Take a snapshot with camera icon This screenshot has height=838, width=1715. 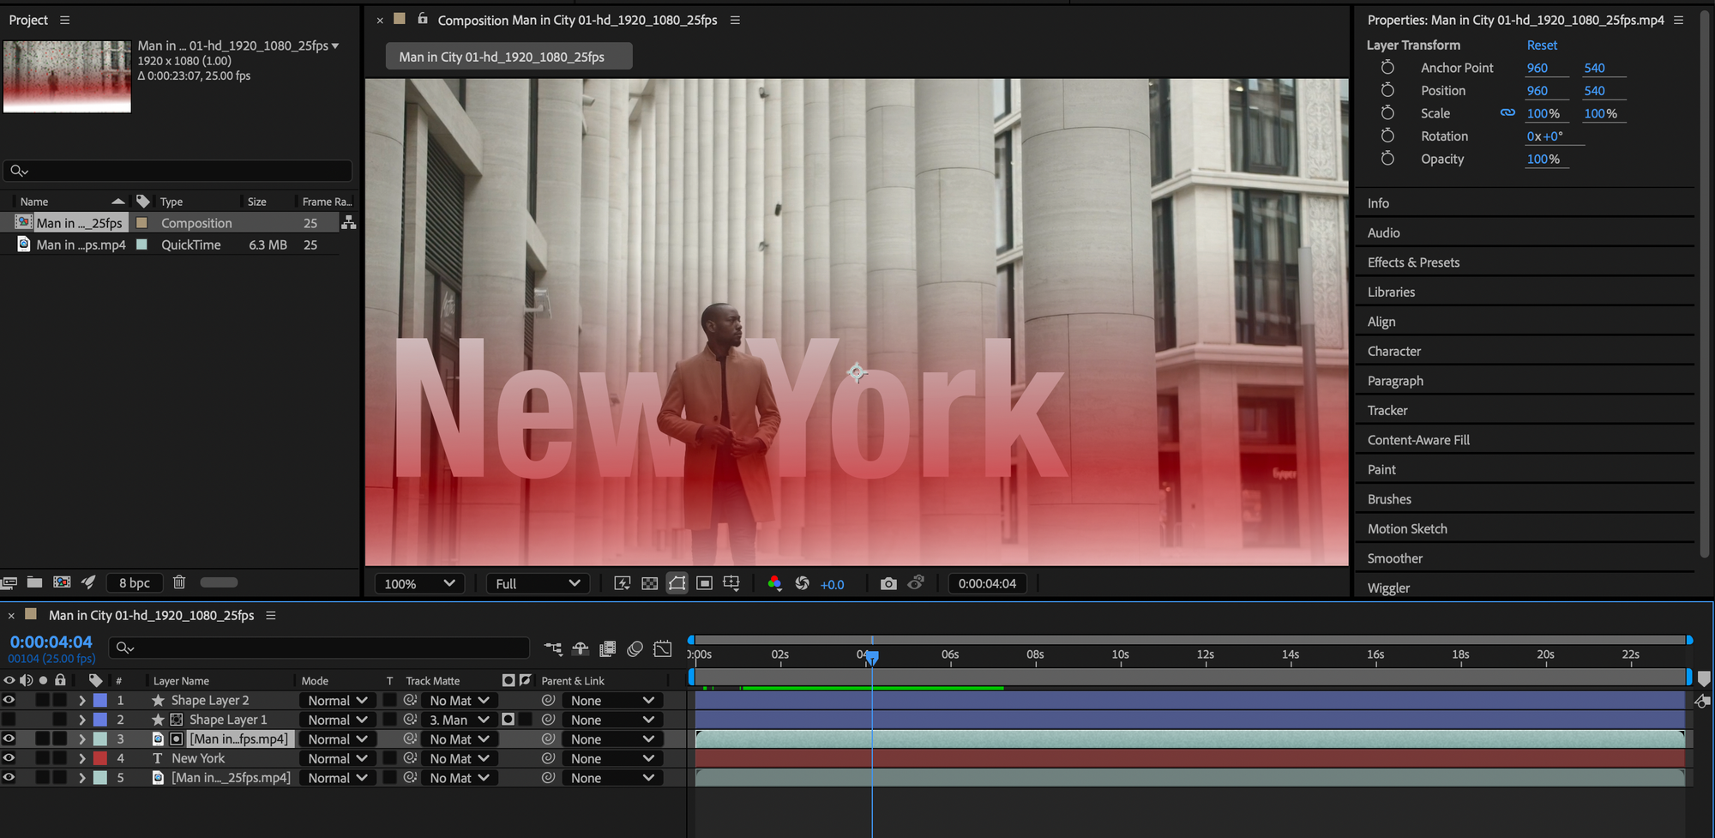(x=888, y=583)
